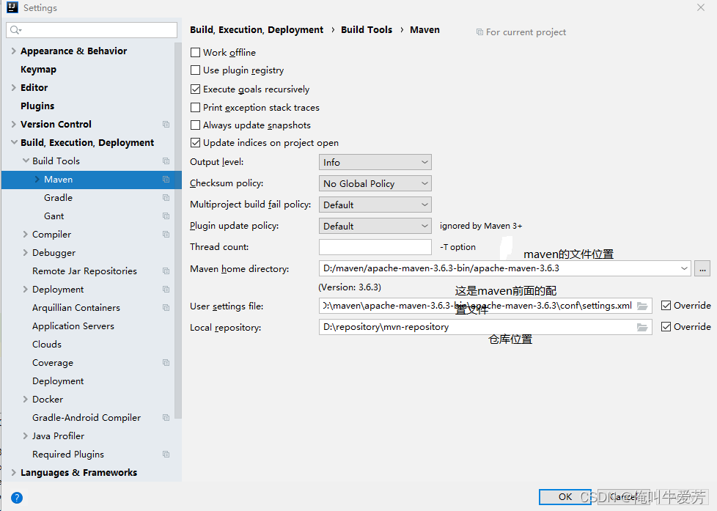This screenshot has width=717, height=511.
Task: Click the OK button
Action: (565, 497)
